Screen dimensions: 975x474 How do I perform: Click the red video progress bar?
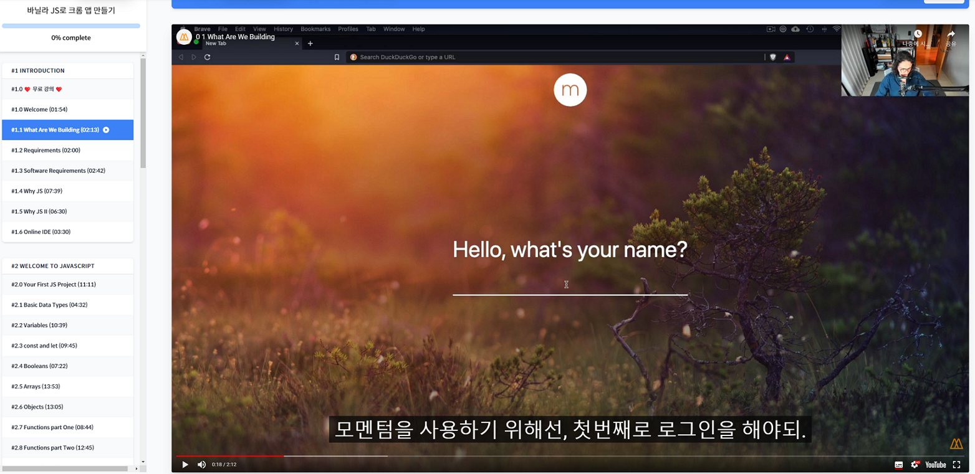(x=229, y=456)
